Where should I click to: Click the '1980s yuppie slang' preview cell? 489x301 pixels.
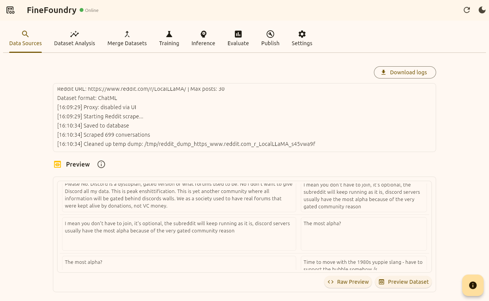[364, 263]
